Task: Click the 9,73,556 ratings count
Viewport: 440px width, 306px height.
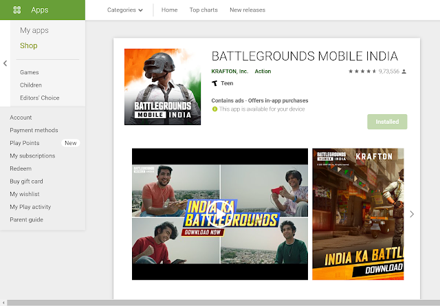Action: 388,72
